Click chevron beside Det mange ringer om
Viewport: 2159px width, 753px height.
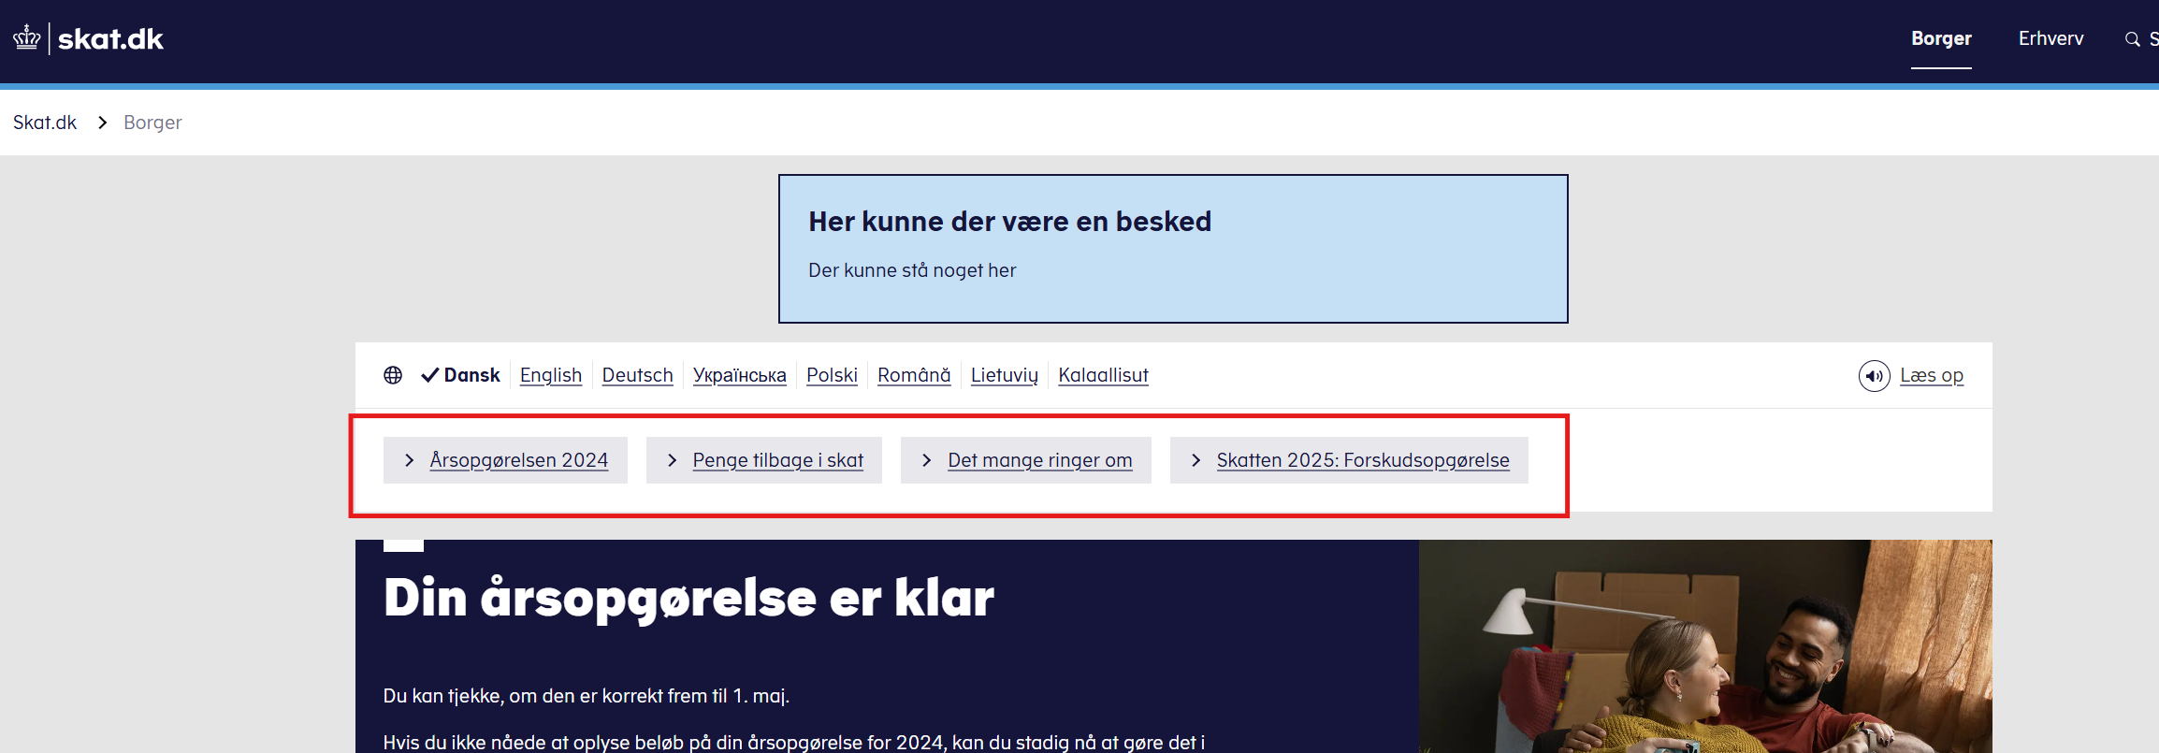tap(926, 460)
